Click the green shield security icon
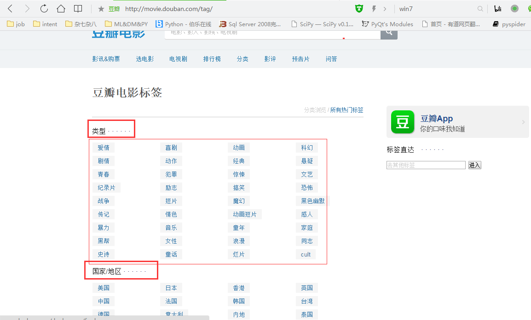The image size is (531, 320). point(359,8)
